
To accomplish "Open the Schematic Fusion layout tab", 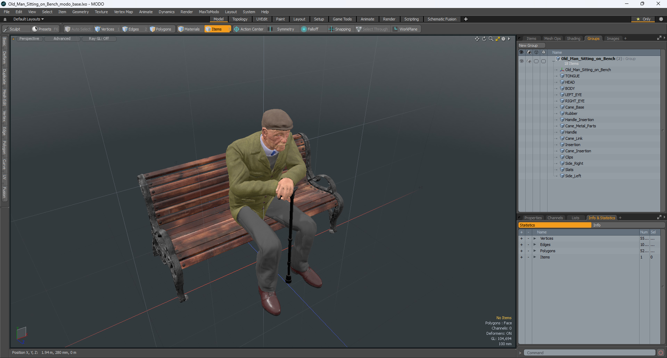I will (x=442, y=19).
